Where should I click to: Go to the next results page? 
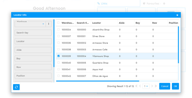(152, 86)
